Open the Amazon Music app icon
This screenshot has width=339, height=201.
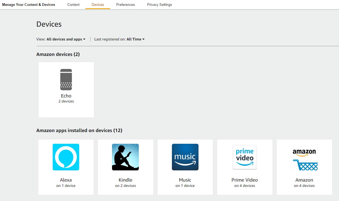(185, 157)
